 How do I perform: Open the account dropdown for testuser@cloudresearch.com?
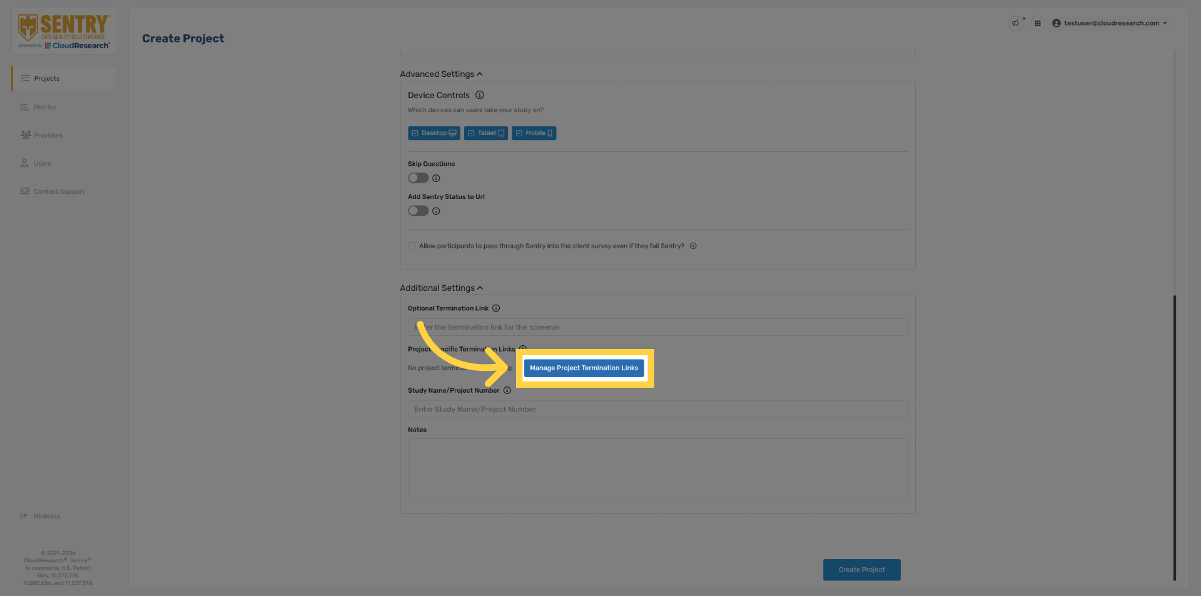1165,23
